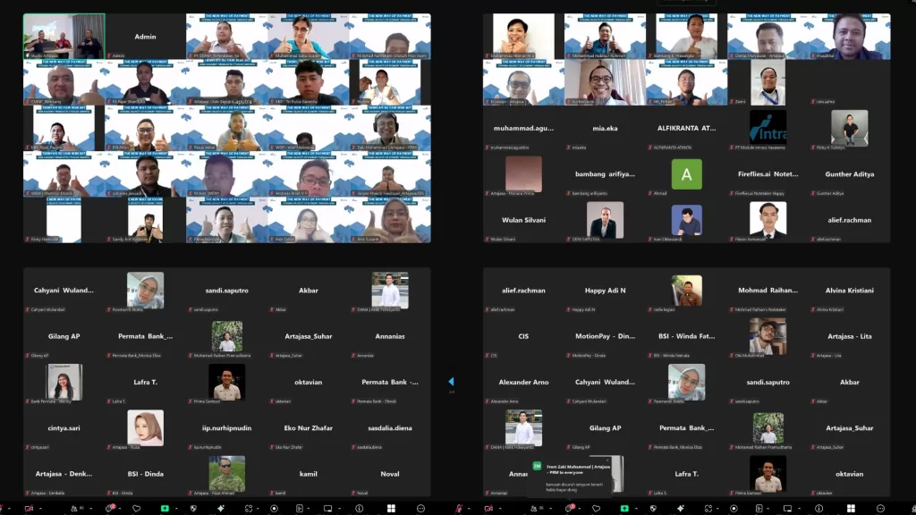This screenshot has height=515, width=916.
Task: Toggle camera in right Zoom window toolbar
Action: [488, 509]
